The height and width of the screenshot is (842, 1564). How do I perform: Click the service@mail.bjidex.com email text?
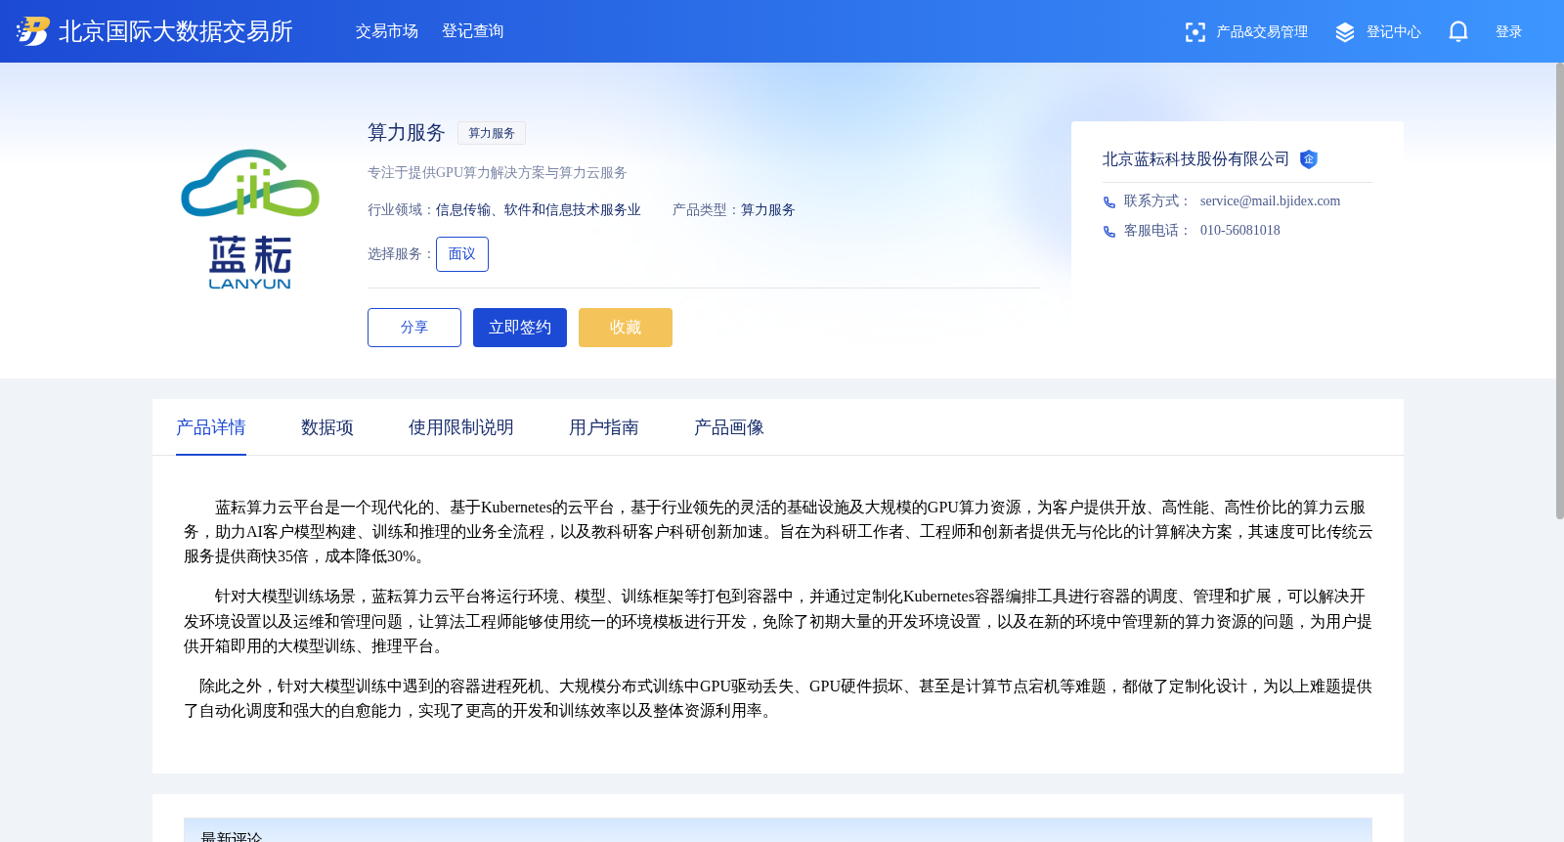[1270, 200]
